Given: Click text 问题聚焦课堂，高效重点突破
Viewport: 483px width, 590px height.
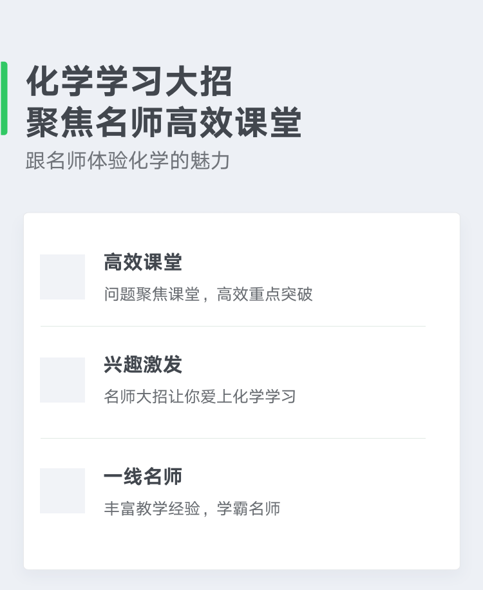Looking at the screenshot, I should (x=209, y=294).
